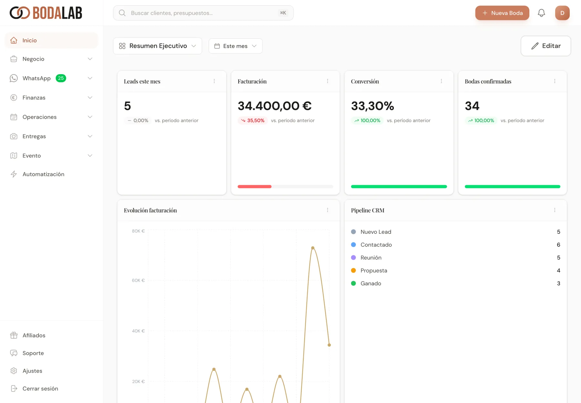Select Propuesta pipeline row
This screenshot has height=403, width=581.
pos(455,270)
